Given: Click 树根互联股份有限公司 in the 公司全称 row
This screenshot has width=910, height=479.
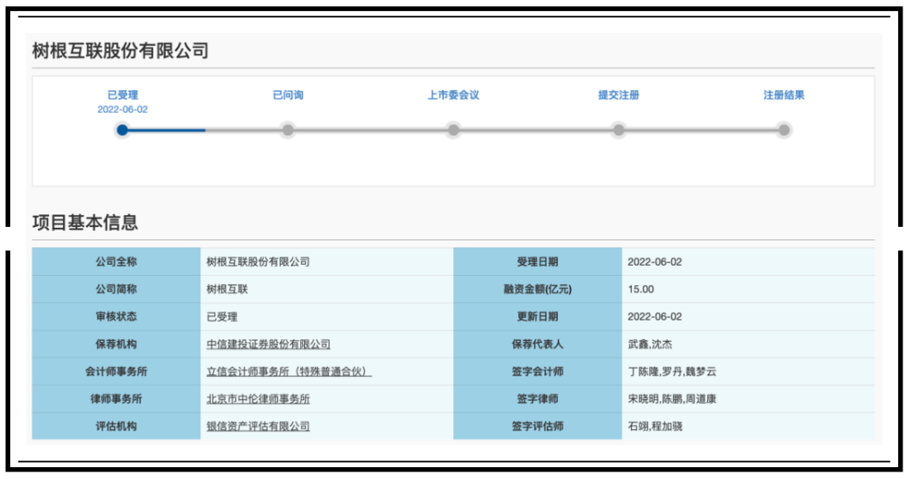Looking at the screenshot, I should coord(258,262).
